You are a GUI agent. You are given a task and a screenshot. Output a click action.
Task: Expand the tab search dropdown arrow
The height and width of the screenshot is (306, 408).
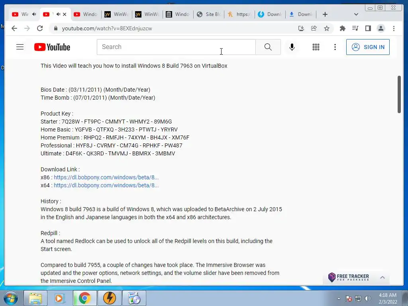point(356,14)
